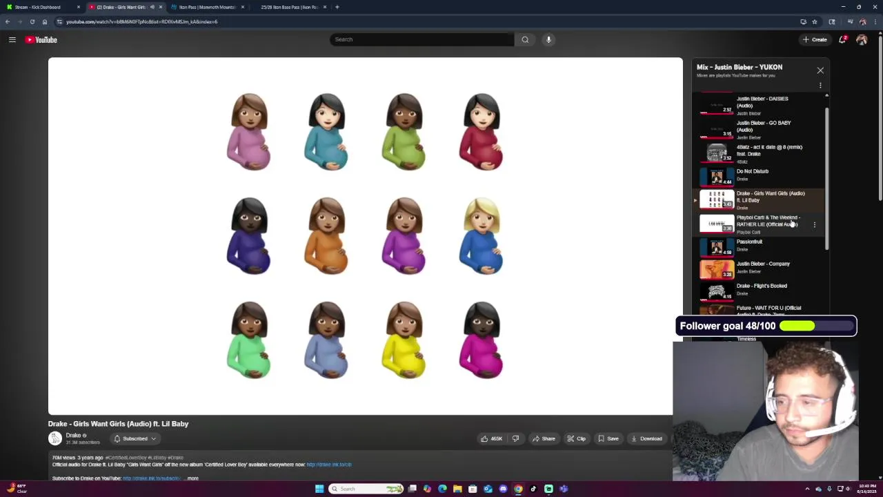Open taskbar clock showing 10:40 PM
Image resolution: width=883 pixels, height=497 pixels.
(867, 489)
